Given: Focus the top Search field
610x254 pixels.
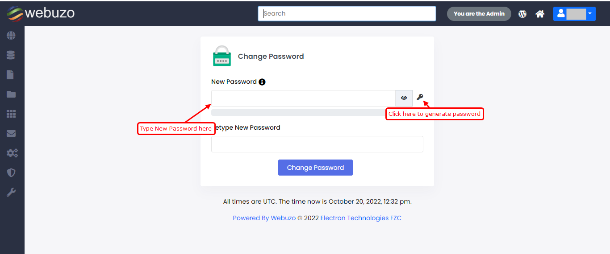Looking at the screenshot, I should [x=347, y=13].
